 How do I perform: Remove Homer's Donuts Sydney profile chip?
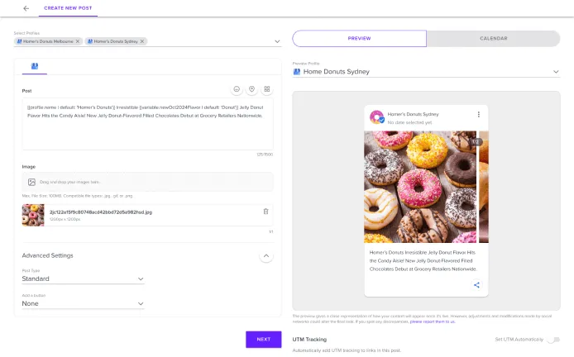coord(142,41)
